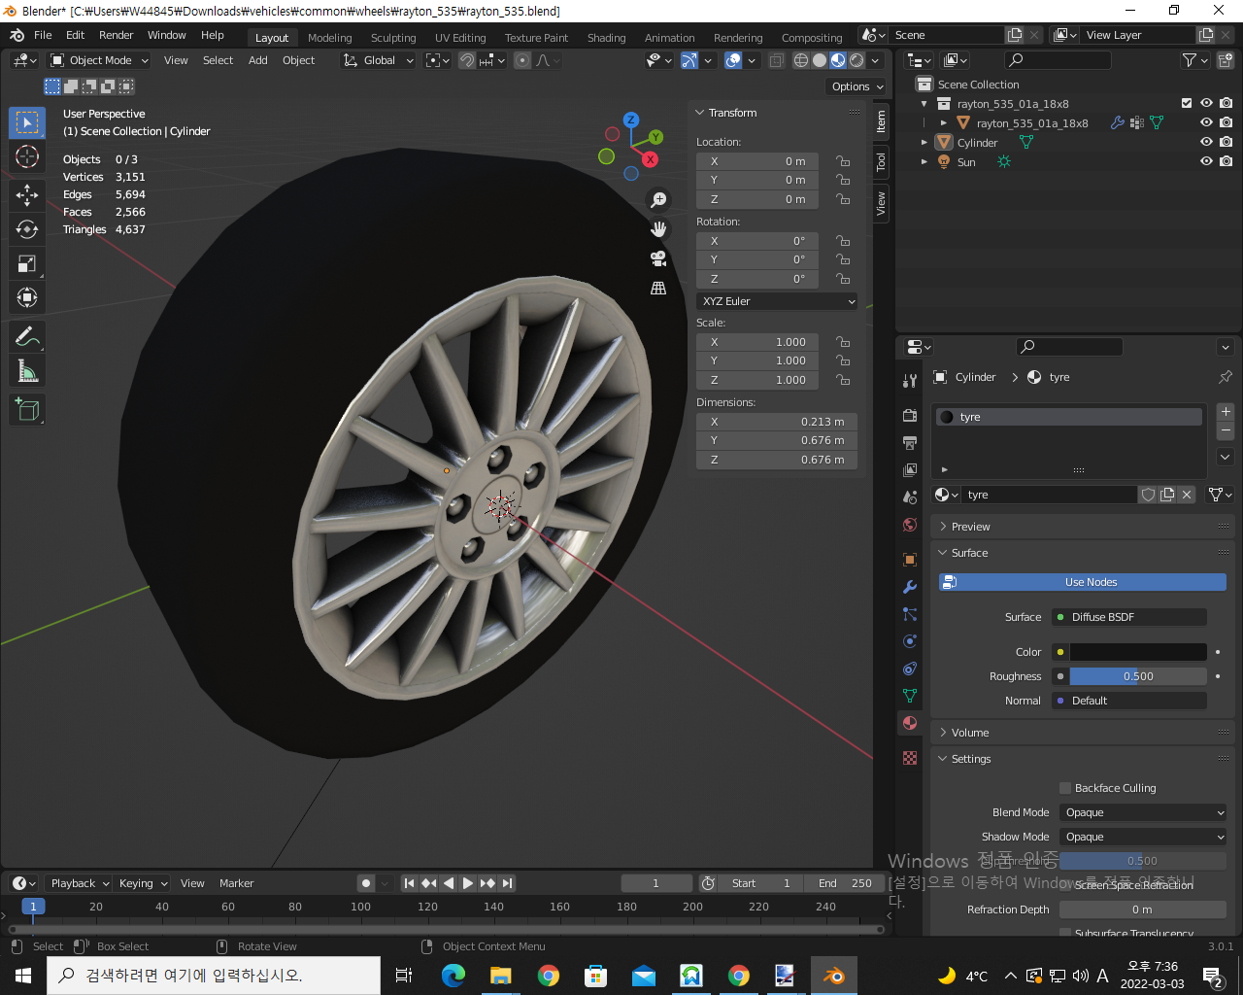Enable the Backface Culling checkbox

point(1065,788)
